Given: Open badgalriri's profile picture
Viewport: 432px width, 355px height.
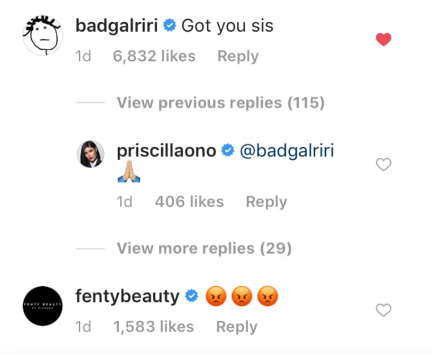Looking at the screenshot, I should tap(42, 36).
